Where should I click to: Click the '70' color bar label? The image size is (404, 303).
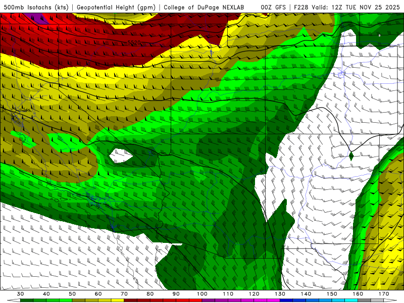pyautogui.click(x=124, y=294)
